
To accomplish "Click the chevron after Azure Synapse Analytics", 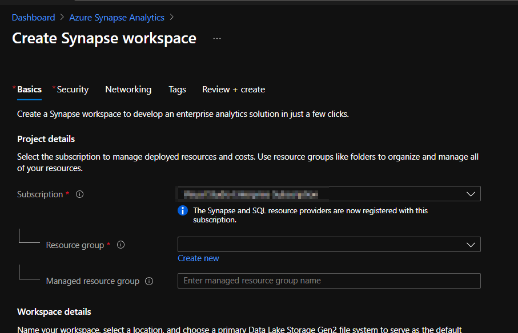I will [171, 17].
